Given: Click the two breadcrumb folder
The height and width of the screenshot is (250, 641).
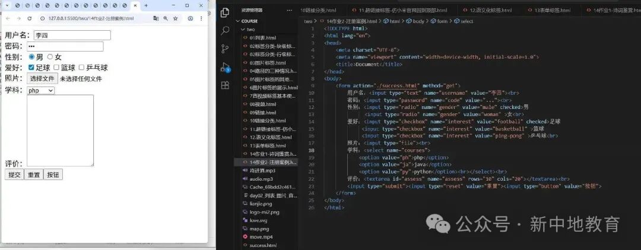Looking at the screenshot, I should coord(308,21).
